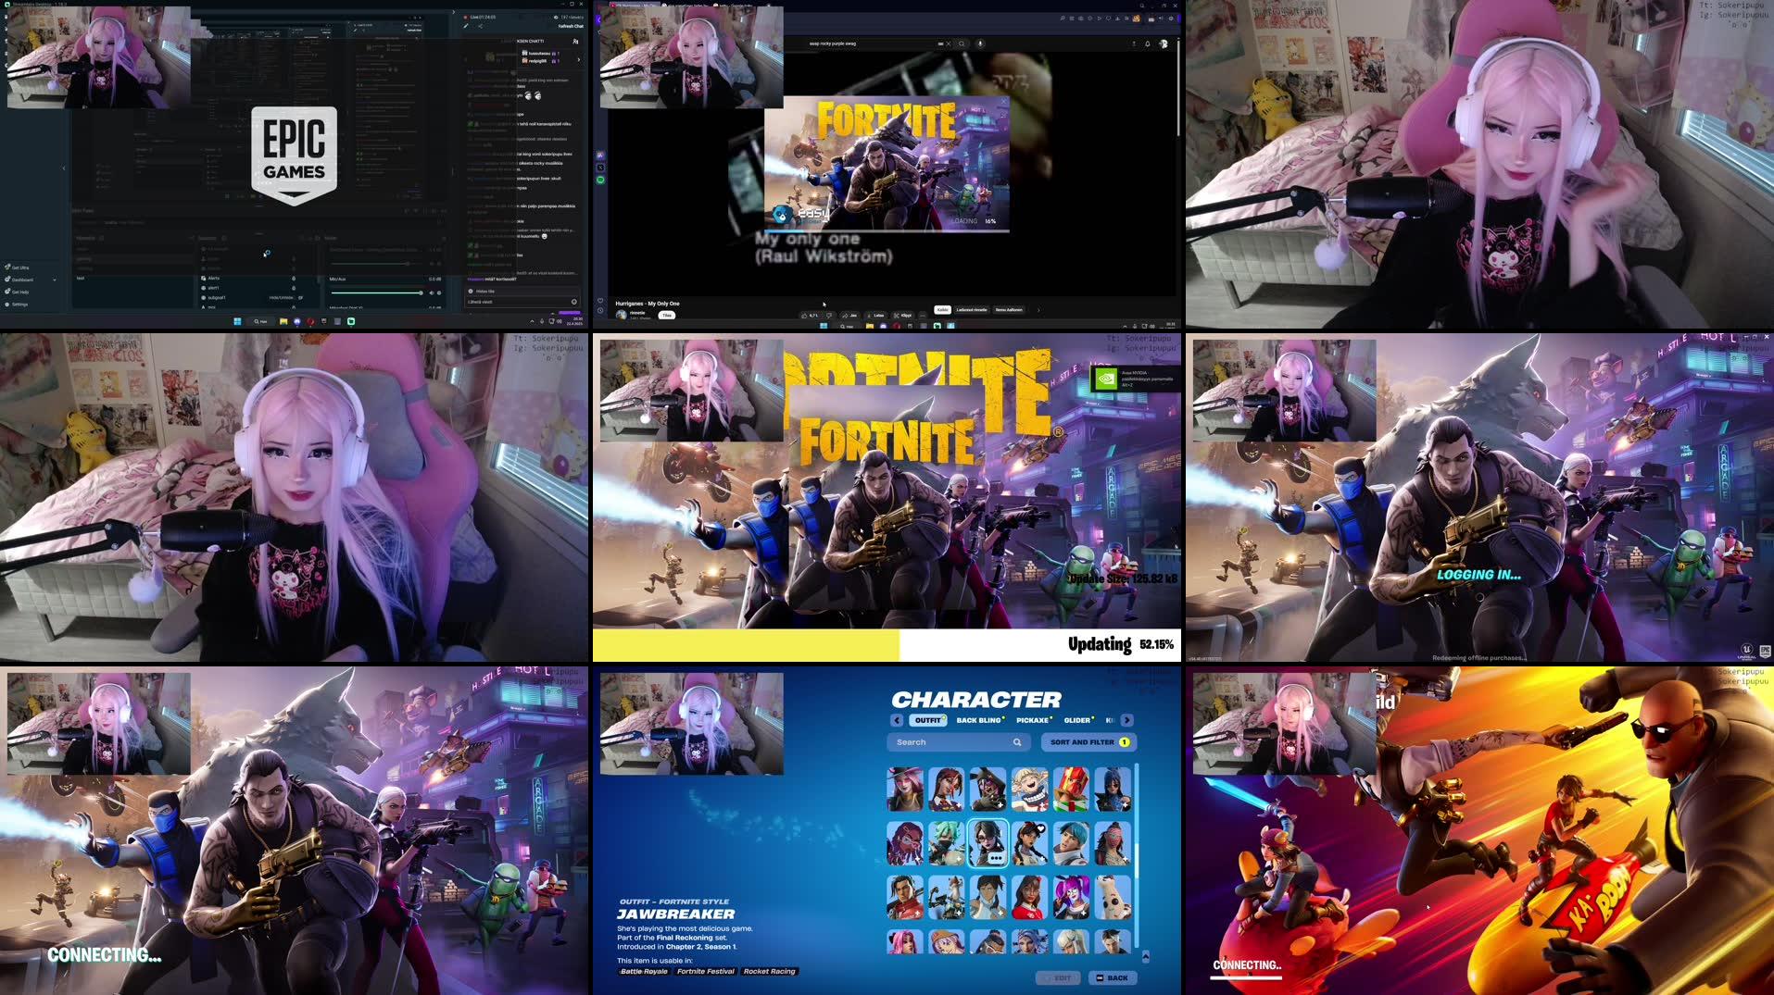The width and height of the screenshot is (1774, 995).
Task: Click Tilaa subscribe button under video
Action: pos(667,316)
